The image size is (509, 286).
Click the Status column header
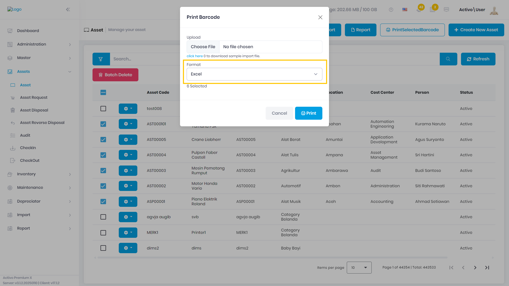[x=466, y=92]
